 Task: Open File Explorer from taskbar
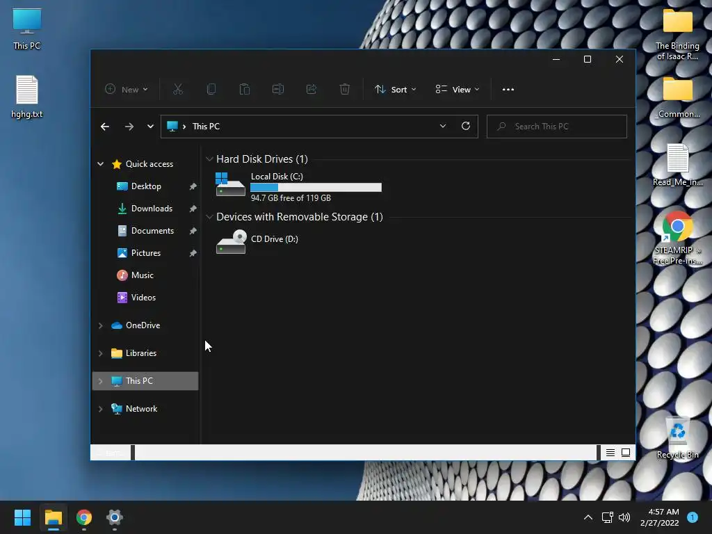click(x=53, y=517)
